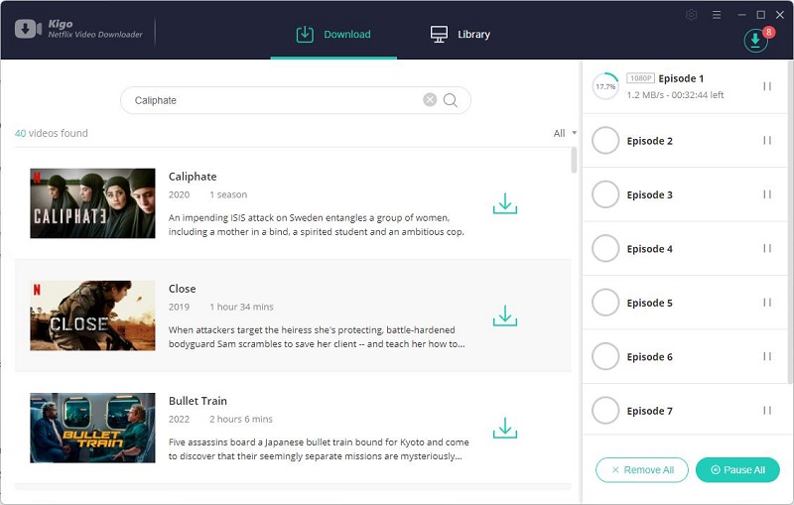Screen dimensions: 794x505
Task: Pause Episode 1 download
Action: [x=767, y=86]
